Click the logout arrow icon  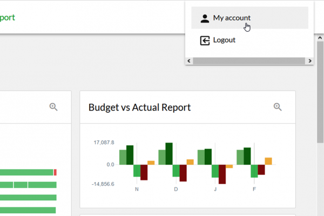[205, 40]
